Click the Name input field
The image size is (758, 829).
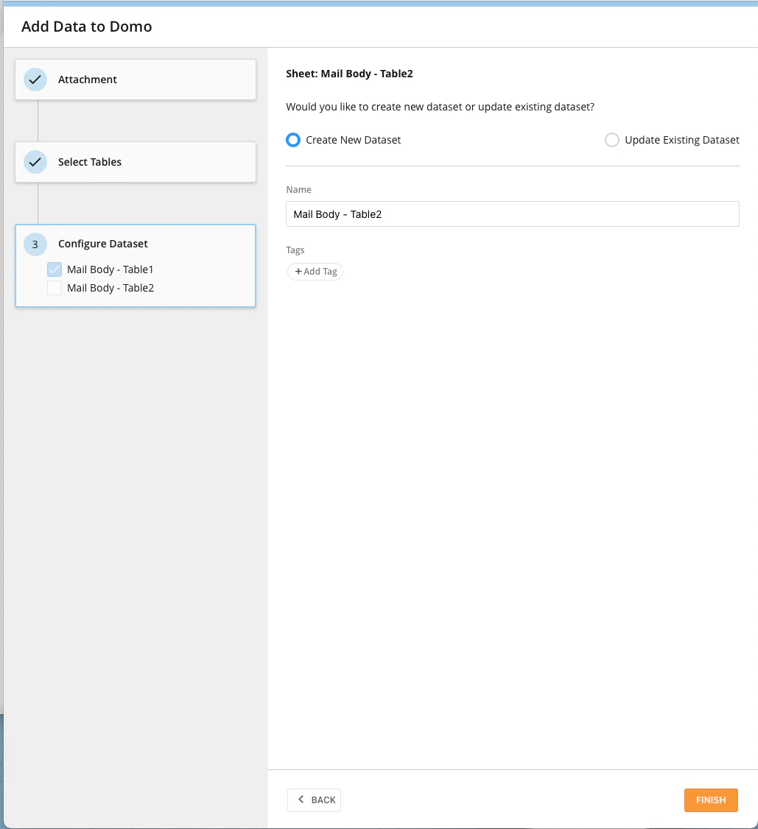[512, 214]
